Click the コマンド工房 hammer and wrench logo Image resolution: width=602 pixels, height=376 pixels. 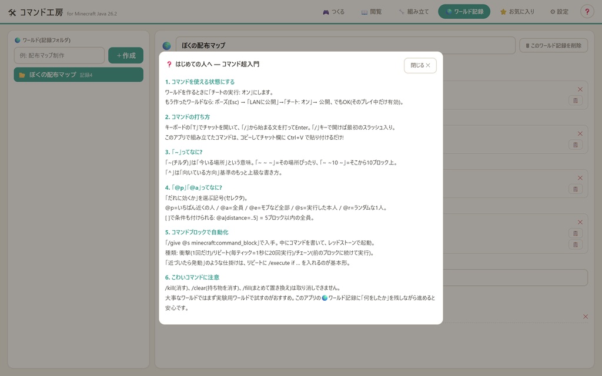[12, 13]
